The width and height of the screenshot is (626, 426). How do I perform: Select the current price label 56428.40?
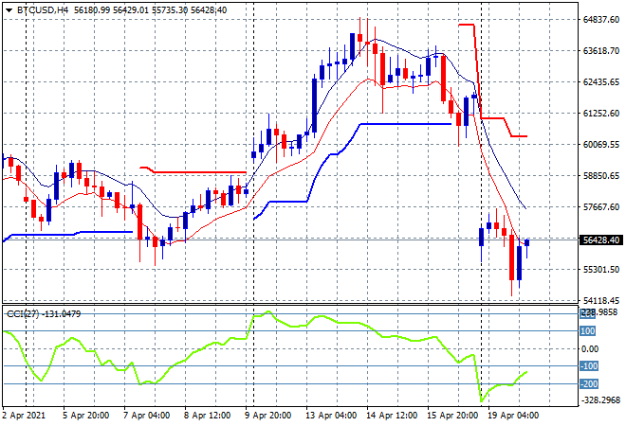601,240
